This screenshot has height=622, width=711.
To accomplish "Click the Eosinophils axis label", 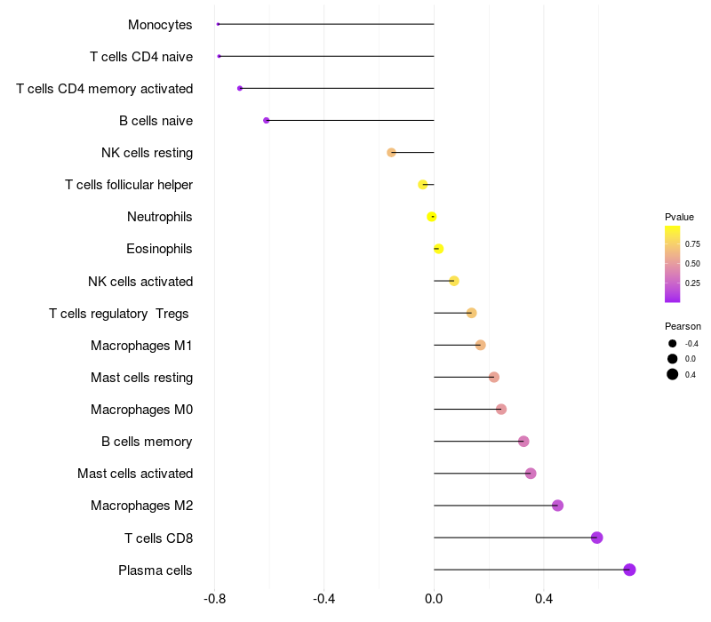I will click(159, 249).
